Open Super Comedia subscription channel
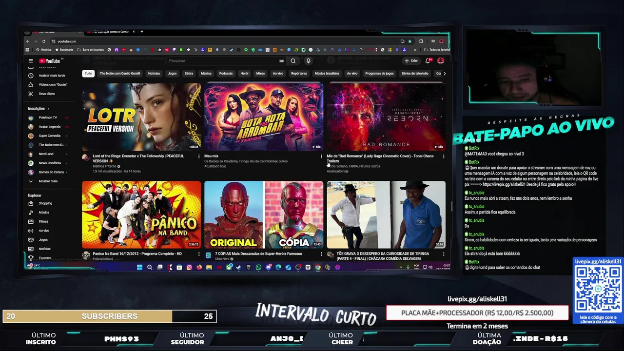Image resolution: width=624 pixels, height=351 pixels. pos(51,136)
